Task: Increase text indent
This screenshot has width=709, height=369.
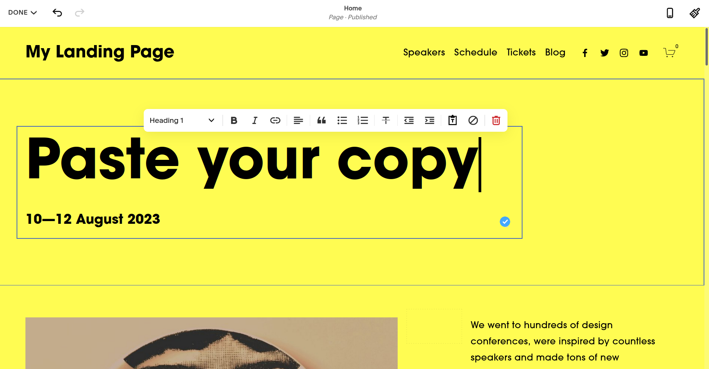Action: pos(430,121)
